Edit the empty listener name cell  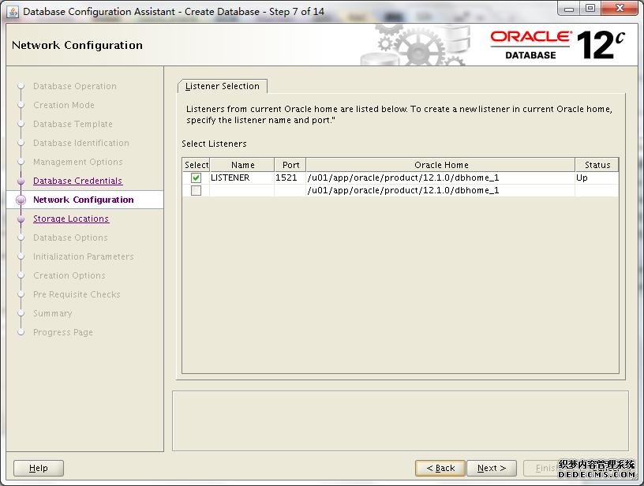tap(241, 190)
